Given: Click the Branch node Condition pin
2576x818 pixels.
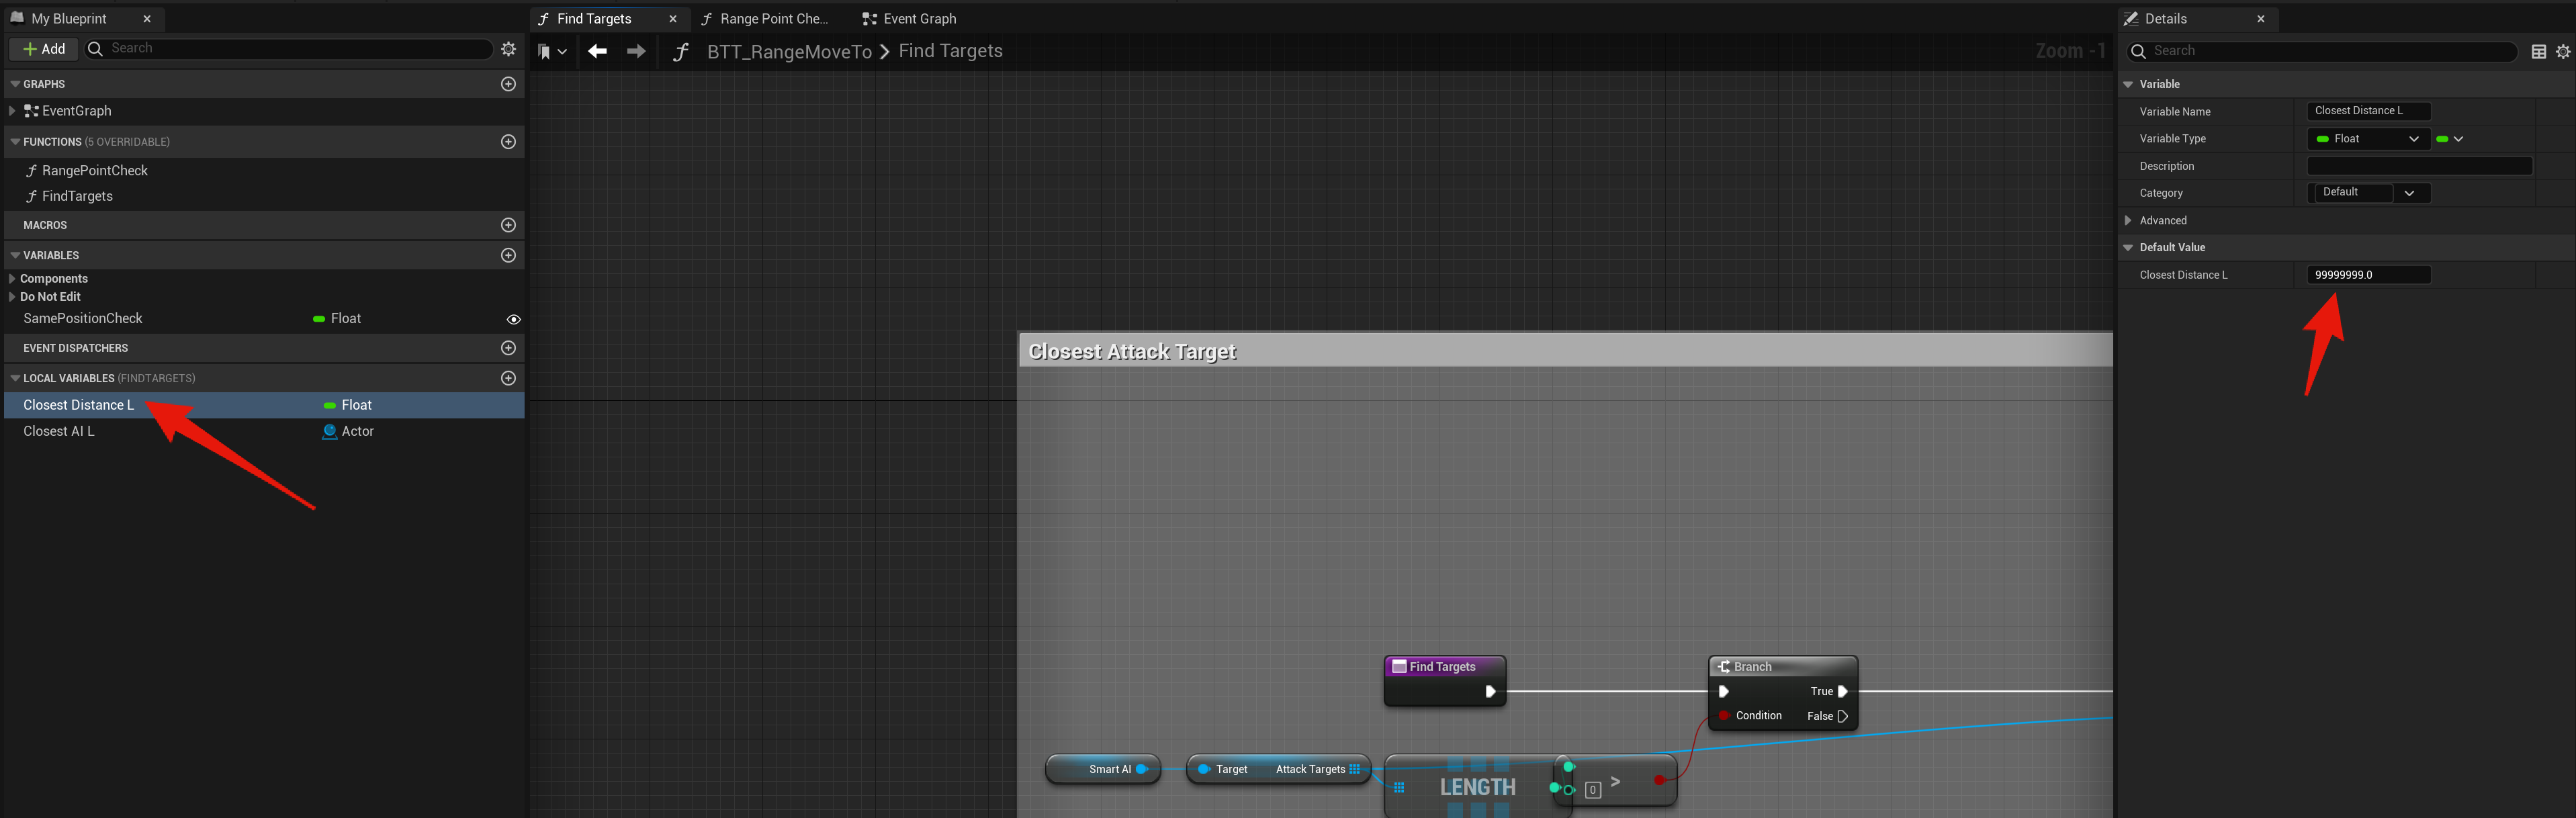Looking at the screenshot, I should click(x=1724, y=716).
